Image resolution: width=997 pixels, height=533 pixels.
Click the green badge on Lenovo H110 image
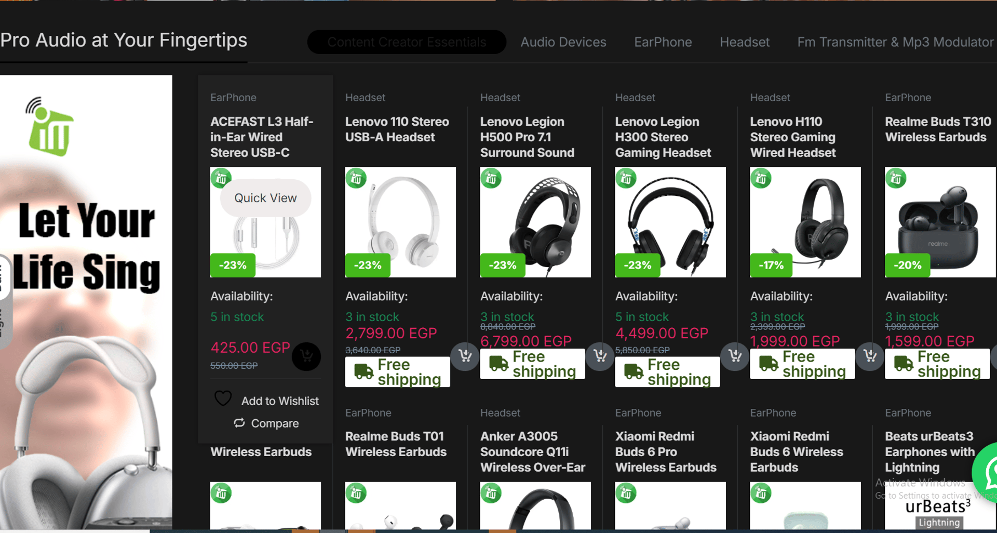(x=761, y=178)
